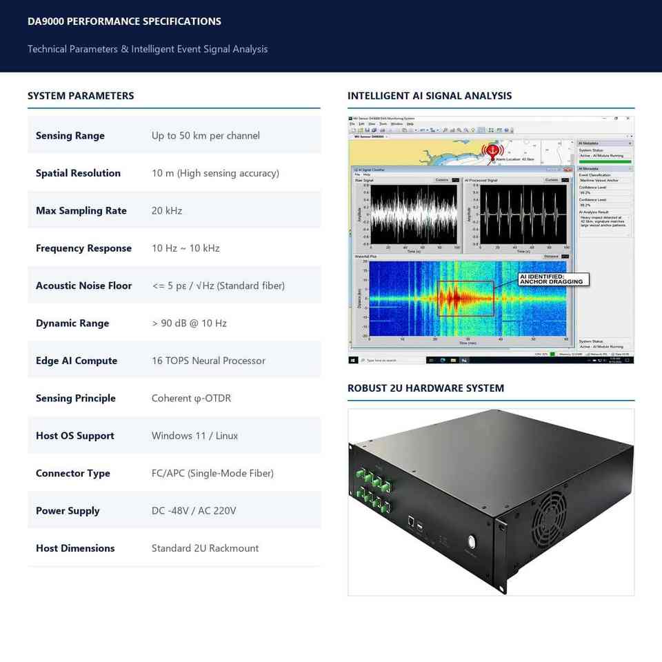Click the black color box above Waterfall Plot

(x=565, y=257)
